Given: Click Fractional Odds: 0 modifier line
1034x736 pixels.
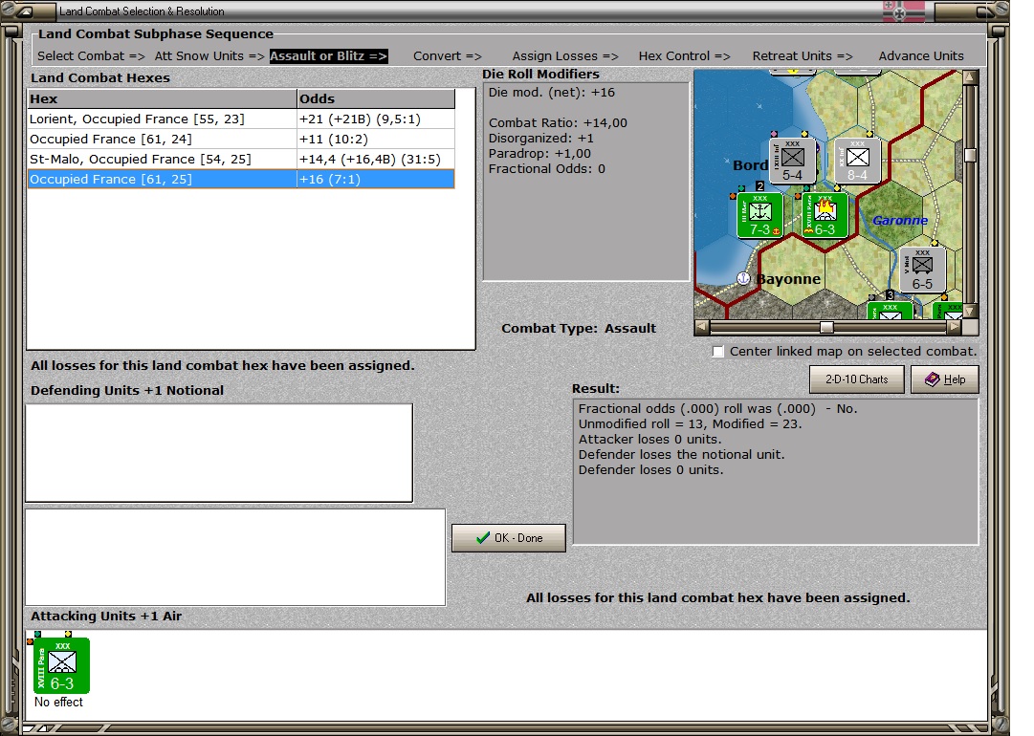Looking at the screenshot, I should 547,168.
